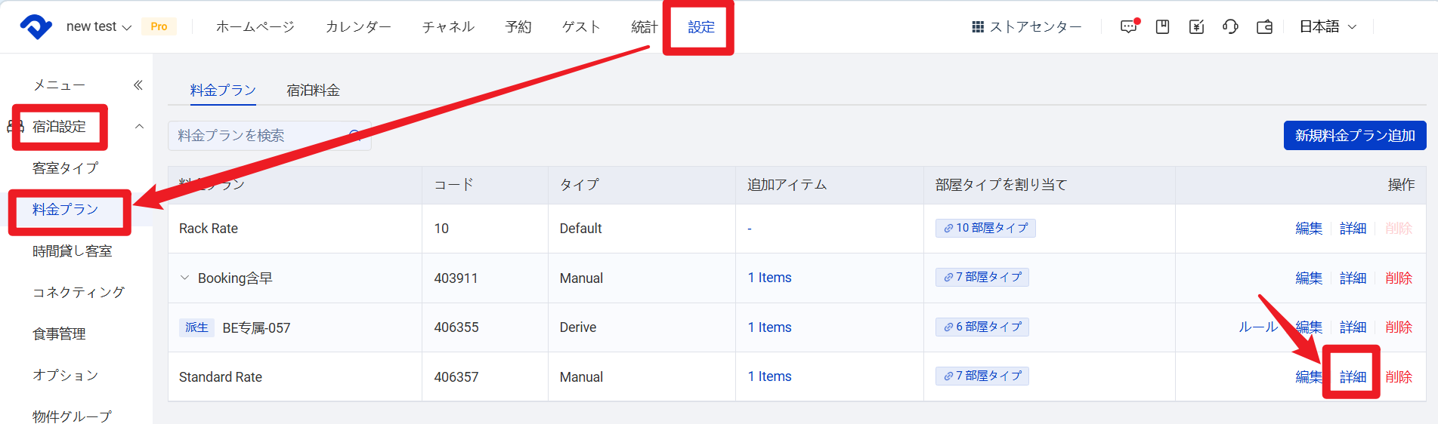The image size is (1438, 424).
Task: Select コネクティング in sidebar
Action: [79, 292]
